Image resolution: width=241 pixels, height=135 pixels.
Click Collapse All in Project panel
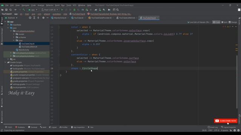click(x=38, y=18)
